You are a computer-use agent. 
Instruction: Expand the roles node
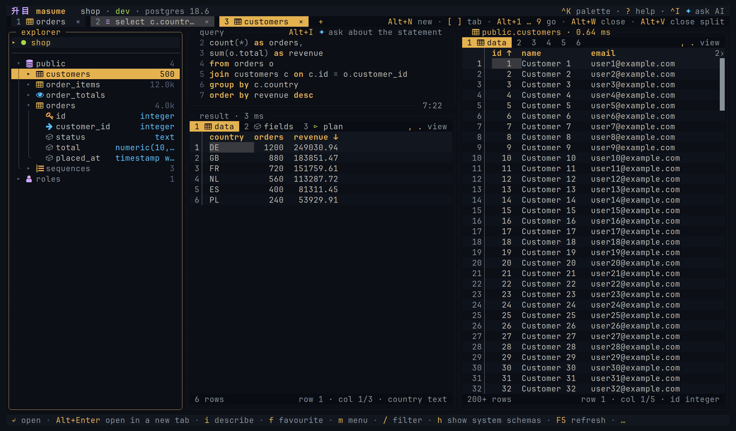pyautogui.click(x=19, y=179)
